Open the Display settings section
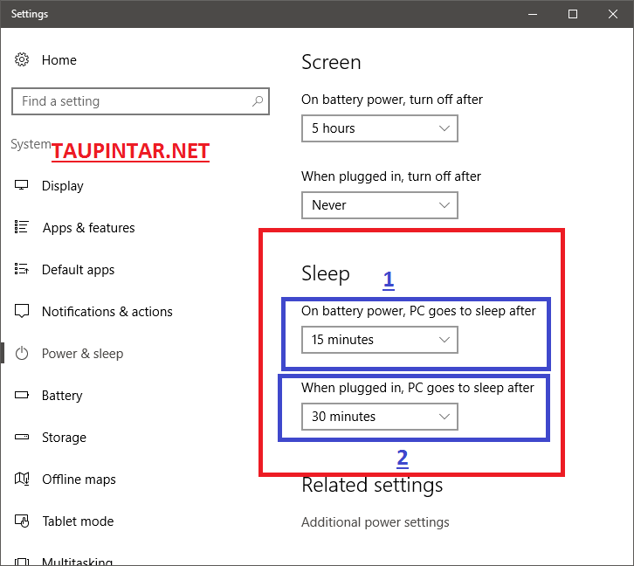634x566 pixels. [63, 185]
